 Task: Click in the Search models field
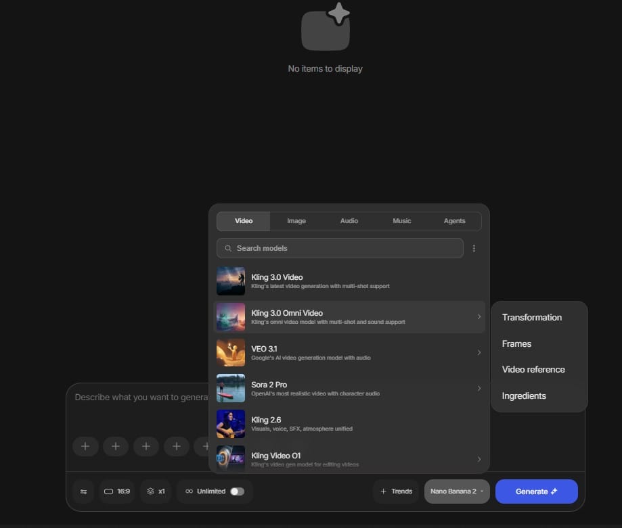345,248
